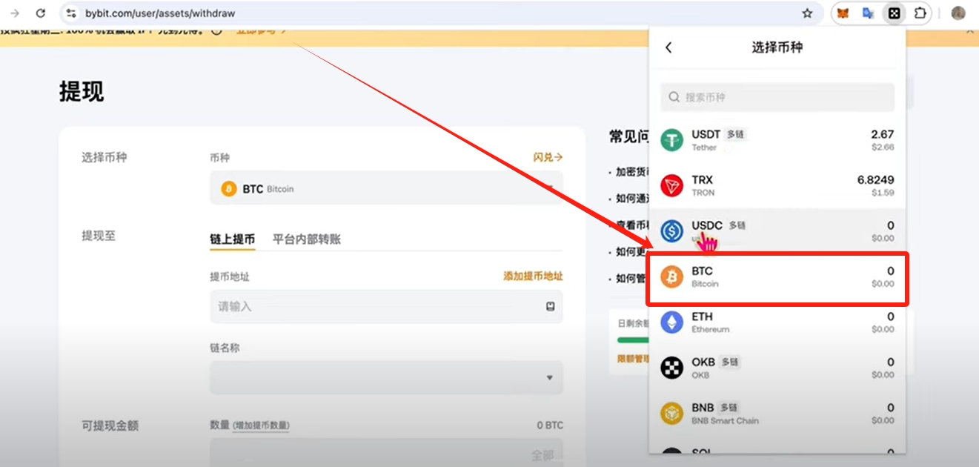Click 添加提币地址 link

(533, 276)
